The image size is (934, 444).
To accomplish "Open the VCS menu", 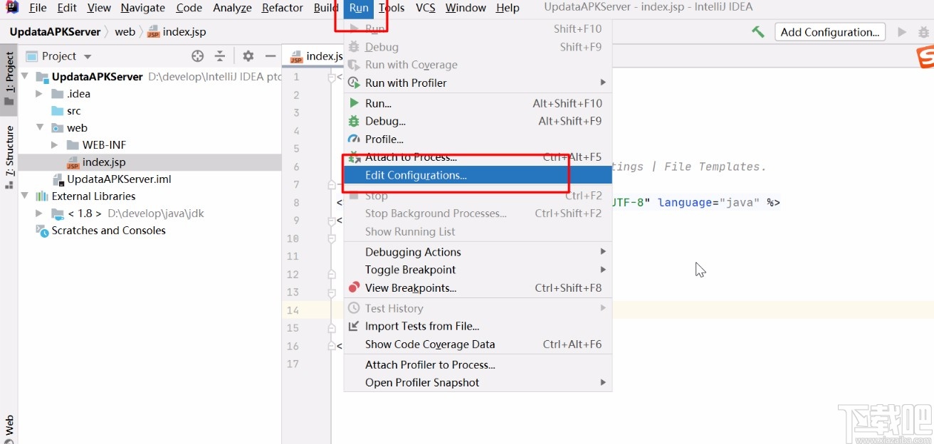I will (x=425, y=8).
